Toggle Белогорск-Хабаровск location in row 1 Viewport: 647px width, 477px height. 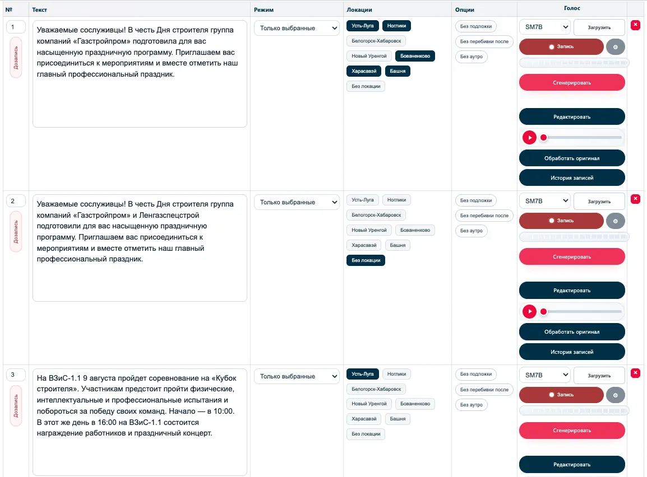coord(376,41)
